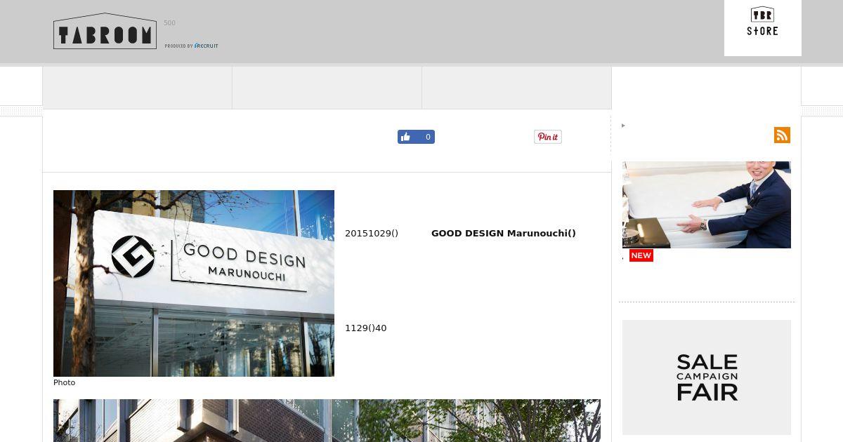Click the Facebook Like thumbs-up button
Image resolution: width=843 pixels, height=442 pixels.
tap(416, 137)
